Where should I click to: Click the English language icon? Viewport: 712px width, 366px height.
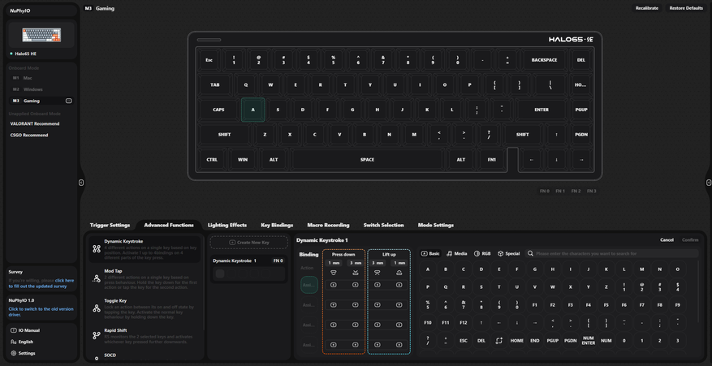click(x=14, y=342)
